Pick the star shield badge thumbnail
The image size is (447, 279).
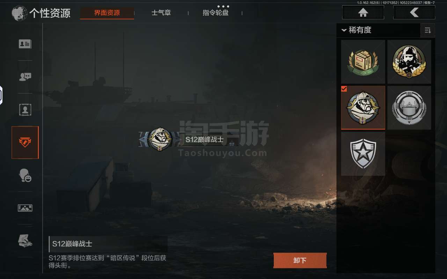point(363,154)
